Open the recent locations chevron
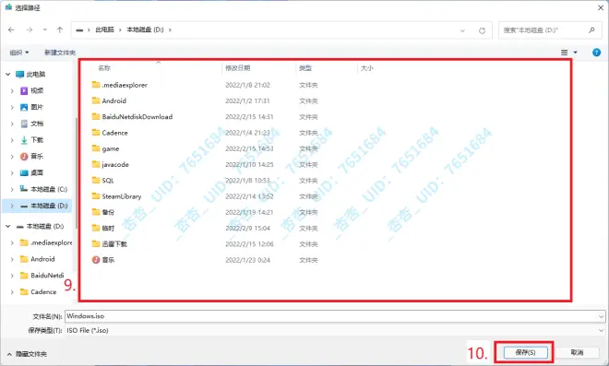Image resolution: width=609 pixels, height=366 pixels. [44, 30]
